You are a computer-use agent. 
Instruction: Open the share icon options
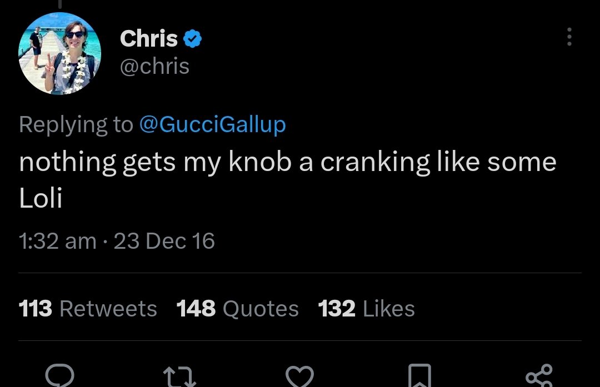point(539,376)
